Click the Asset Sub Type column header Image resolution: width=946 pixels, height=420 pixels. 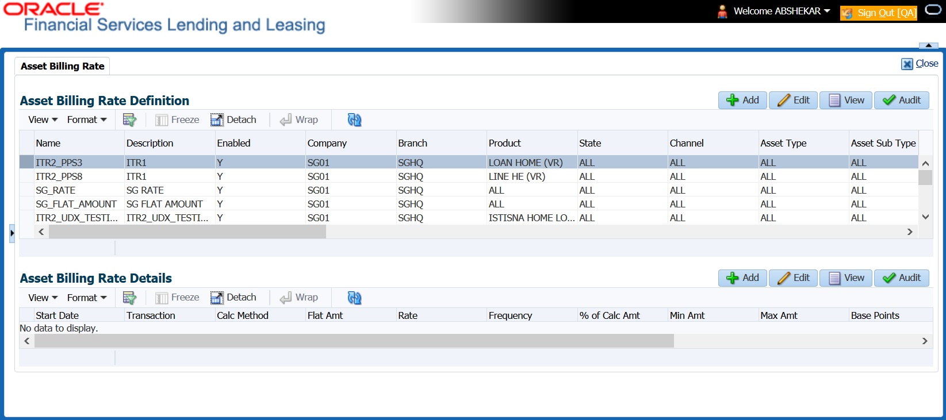tap(884, 143)
